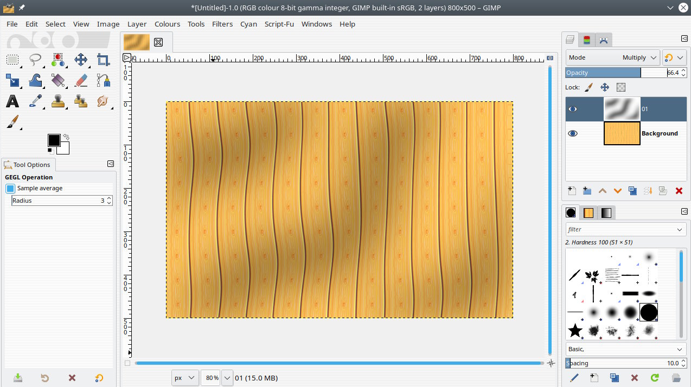Lower the selected layer one step
691x387 pixels.
click(x=617, y=191)
